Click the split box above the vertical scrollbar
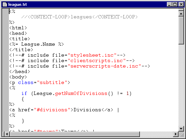Viewport: 186px width, 139px height. (181, 10)
